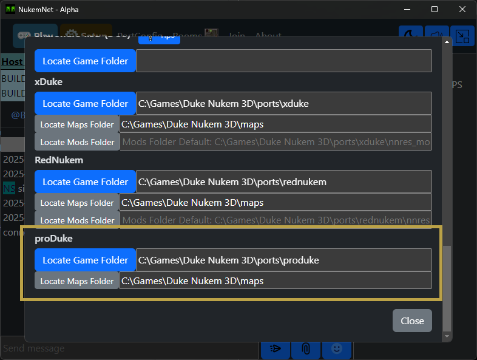Click the scrollbar up arrow in dialog
This screenshot has height=360, width=477.
coord(447,42)
